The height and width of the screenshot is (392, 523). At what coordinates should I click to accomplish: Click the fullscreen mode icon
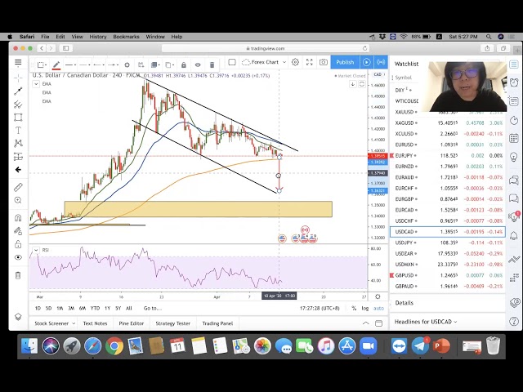310,62
